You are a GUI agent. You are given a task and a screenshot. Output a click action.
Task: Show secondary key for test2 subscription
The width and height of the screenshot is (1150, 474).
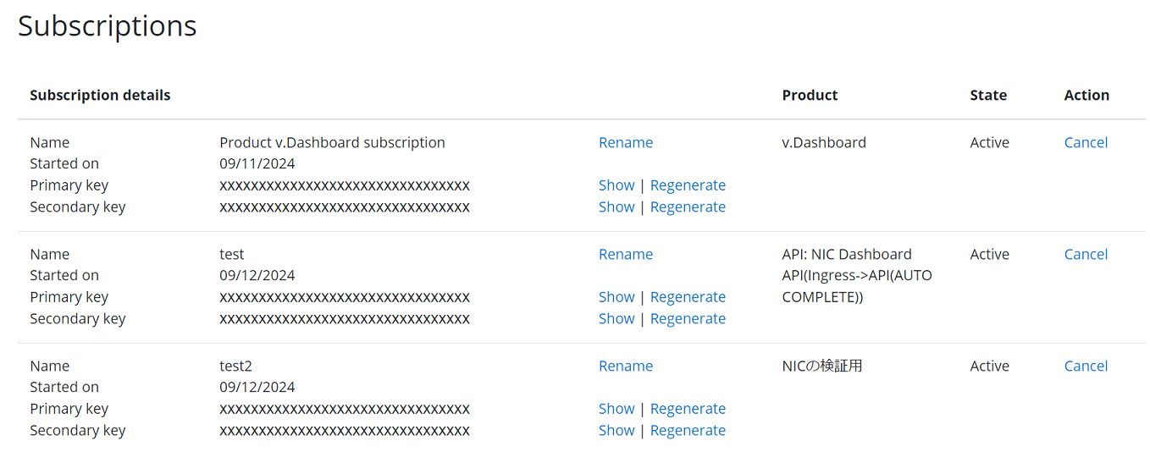616,430
